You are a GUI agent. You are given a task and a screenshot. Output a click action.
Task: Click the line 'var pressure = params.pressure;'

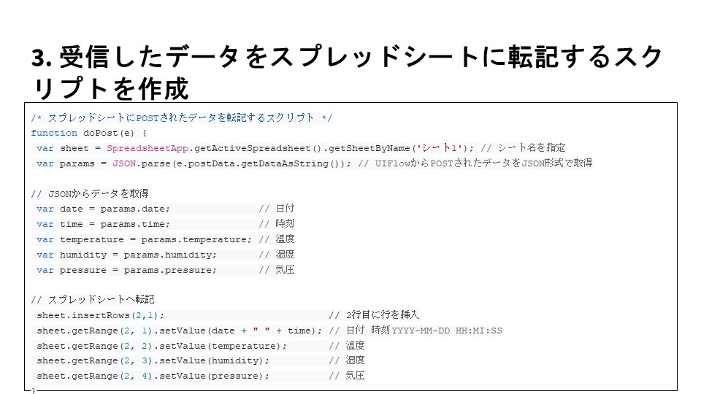[126, 270]
